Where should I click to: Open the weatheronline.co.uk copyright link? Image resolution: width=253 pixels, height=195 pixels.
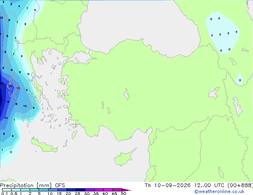(219, 191)
